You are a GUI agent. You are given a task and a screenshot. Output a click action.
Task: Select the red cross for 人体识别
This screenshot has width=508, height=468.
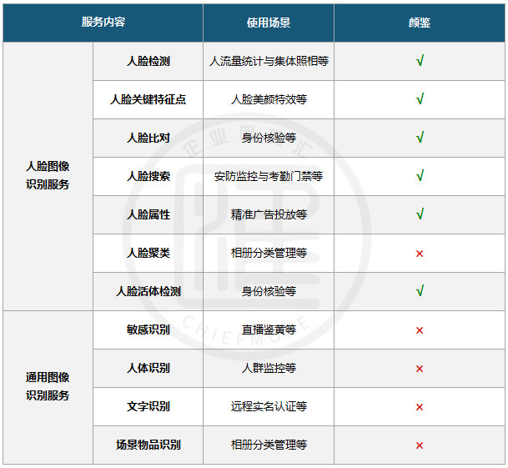[x=420, y=369]
